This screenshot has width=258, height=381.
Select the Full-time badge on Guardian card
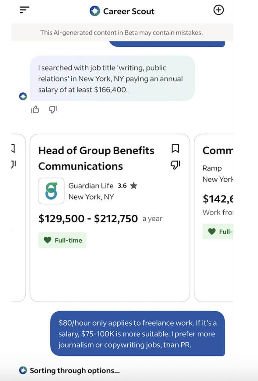tap(62, 240)
